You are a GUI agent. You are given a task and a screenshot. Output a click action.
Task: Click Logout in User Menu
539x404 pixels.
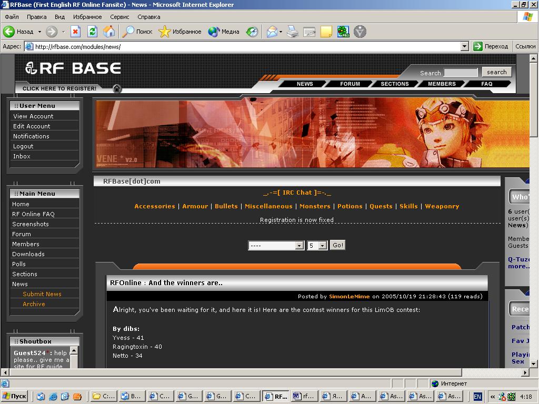point(23,146)
